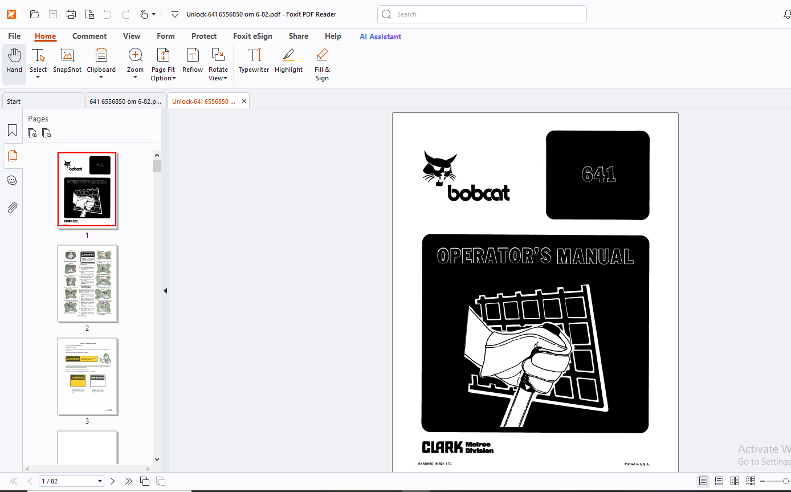The image size is (791, 492).
Task: Close the Unlock-641 6556850 document tab
Action: tap(244, 101)
